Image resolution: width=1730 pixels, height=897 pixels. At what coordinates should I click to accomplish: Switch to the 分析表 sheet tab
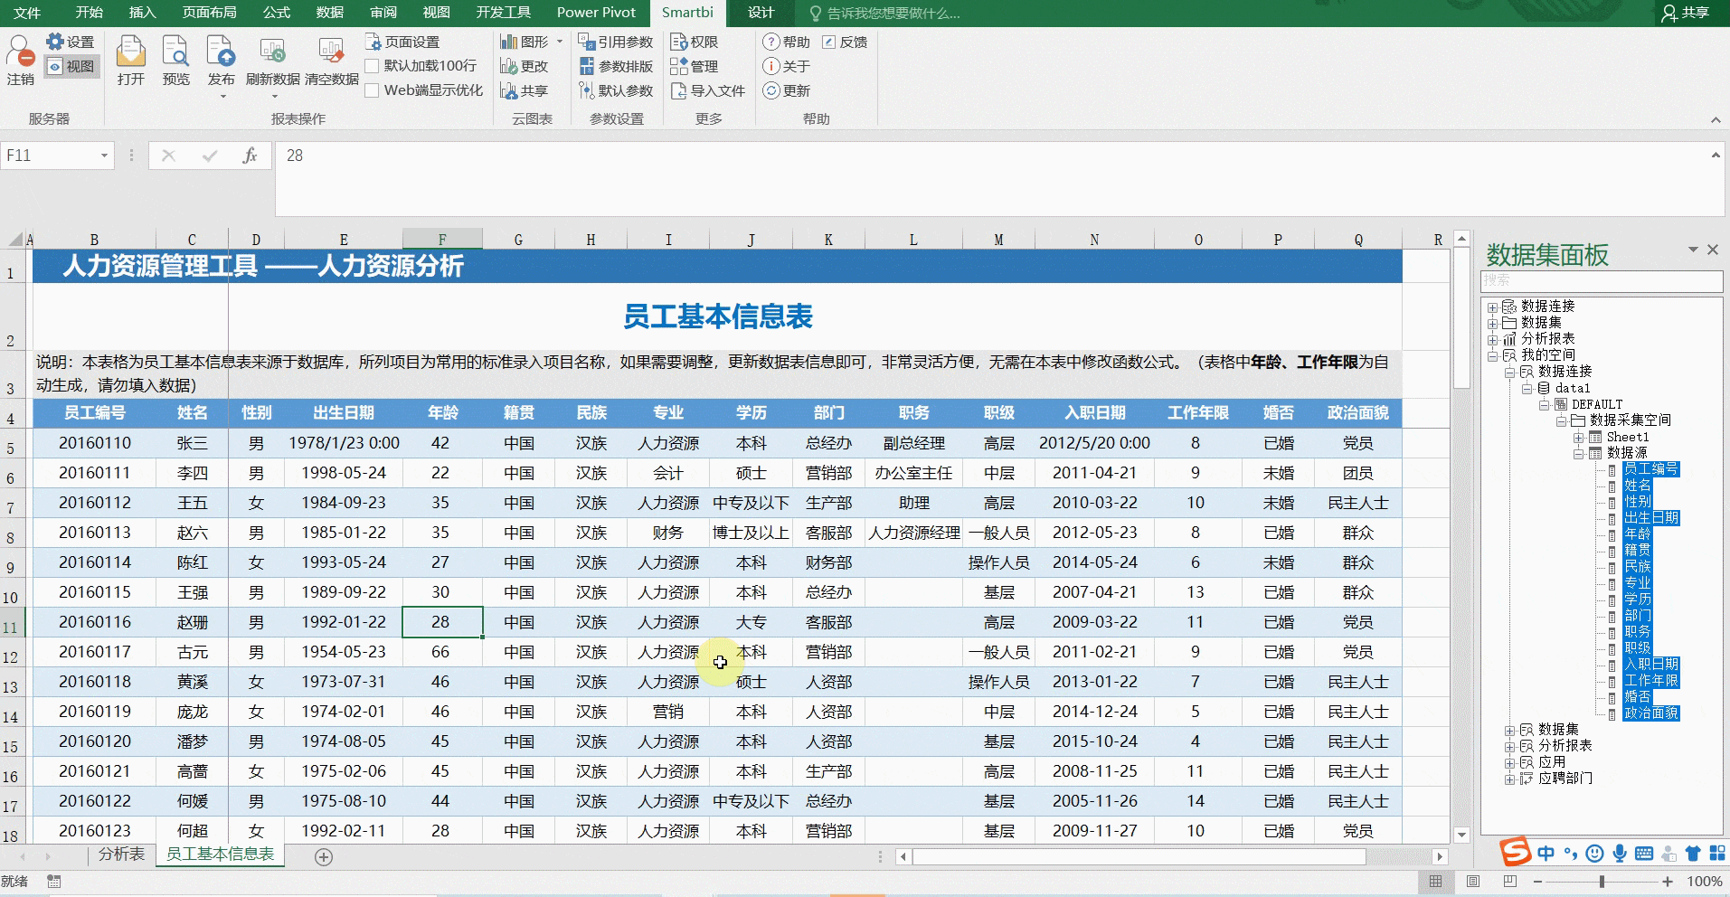[121, 855]
